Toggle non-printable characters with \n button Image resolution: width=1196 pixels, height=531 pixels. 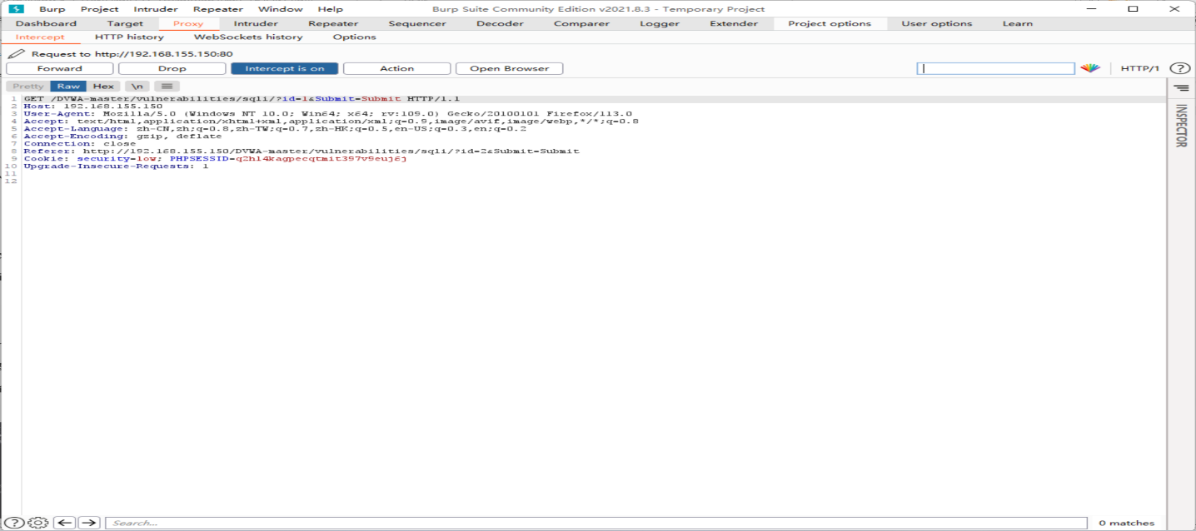coord(137,86)
